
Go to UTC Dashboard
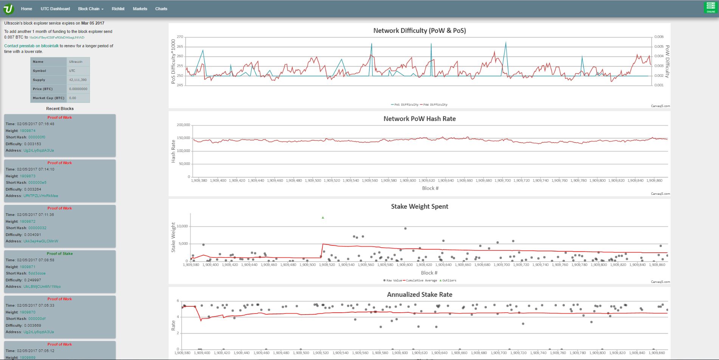[x=55, y=9]
